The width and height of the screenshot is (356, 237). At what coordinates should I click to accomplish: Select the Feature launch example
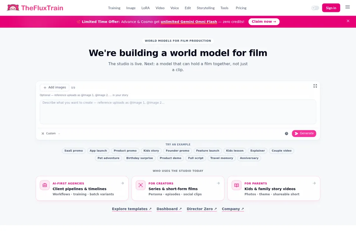[x=208, y=151]
